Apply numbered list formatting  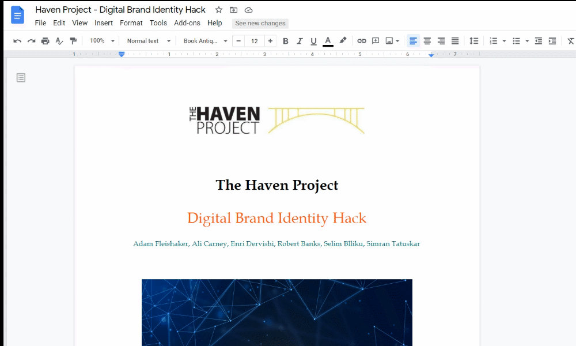pyautogui.click(x=494, y=41)
